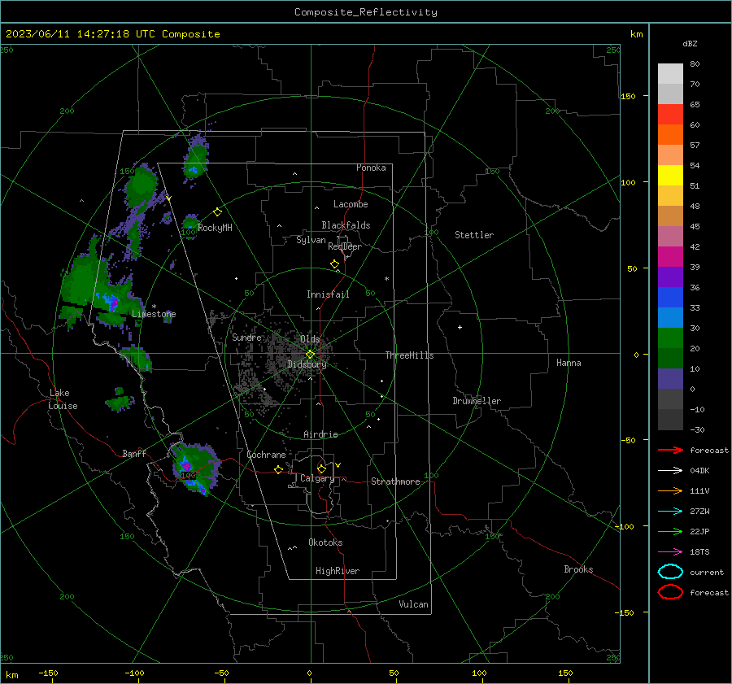Click the Sylvan label
The image size is (732, 684).
click(311, 240)
